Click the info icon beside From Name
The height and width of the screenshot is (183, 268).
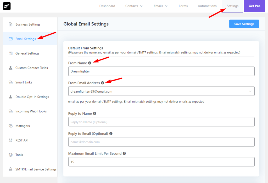90,63
